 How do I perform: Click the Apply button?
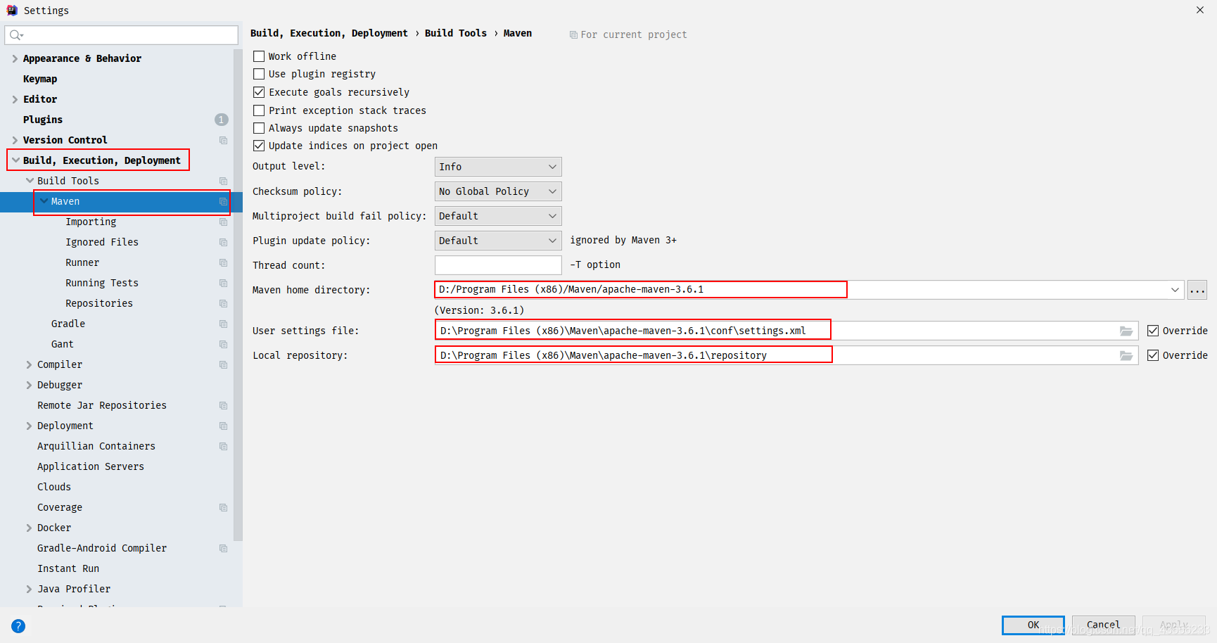tap(1174, 625)
